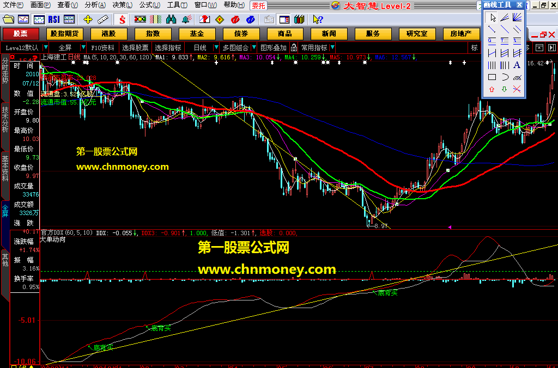Click the 8.97 low price marker
Screen dimensions: 558x368
click(381, 226)
